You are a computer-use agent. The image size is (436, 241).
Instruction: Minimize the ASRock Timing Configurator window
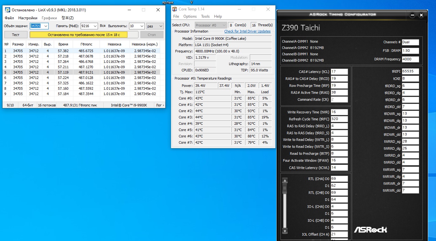pyautogui.click(x=412, y=15)
